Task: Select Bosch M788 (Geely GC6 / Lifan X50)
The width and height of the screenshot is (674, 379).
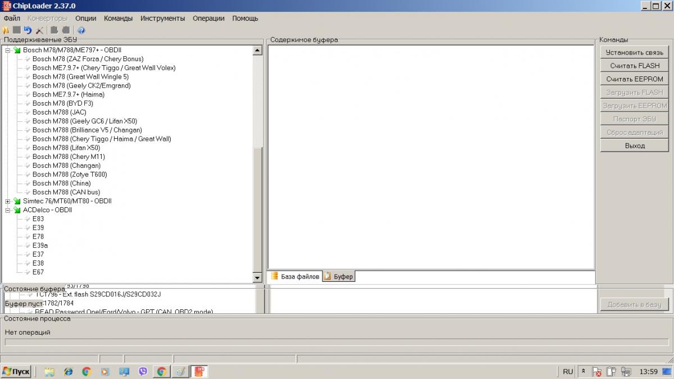Action: click(85, 121)
